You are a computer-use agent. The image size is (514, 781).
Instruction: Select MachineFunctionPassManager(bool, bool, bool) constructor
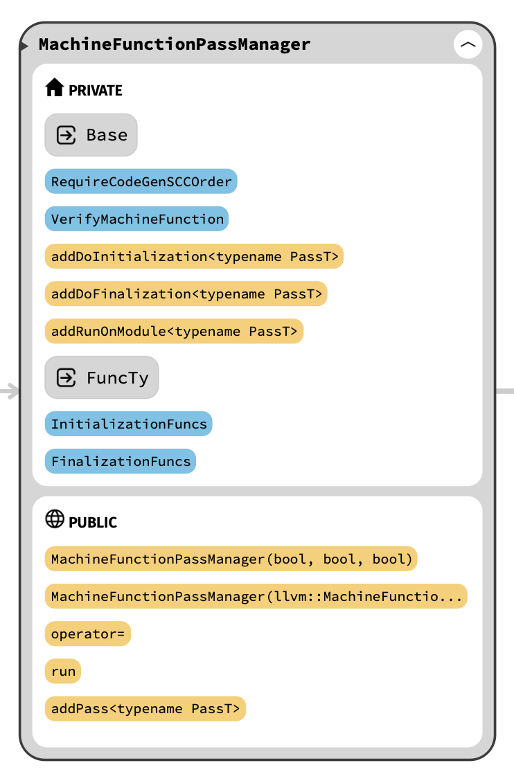click(231, 559)
